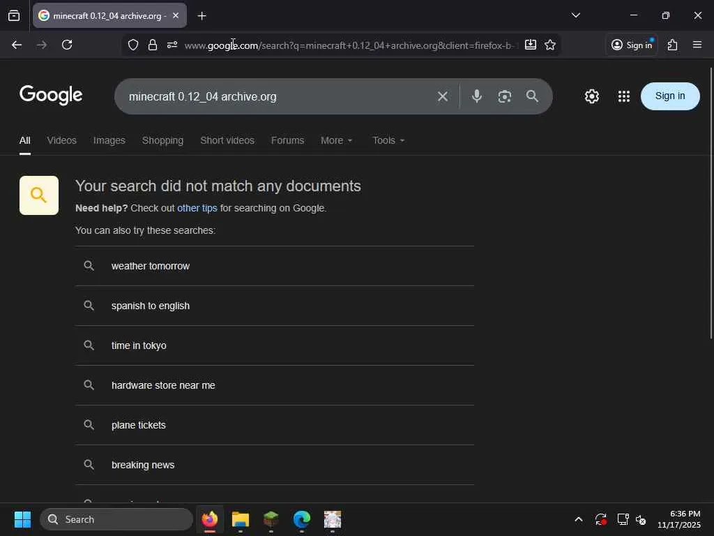Submit search with magnifier icon
Viewport: 714px width, 536px height.
point(532,96)
